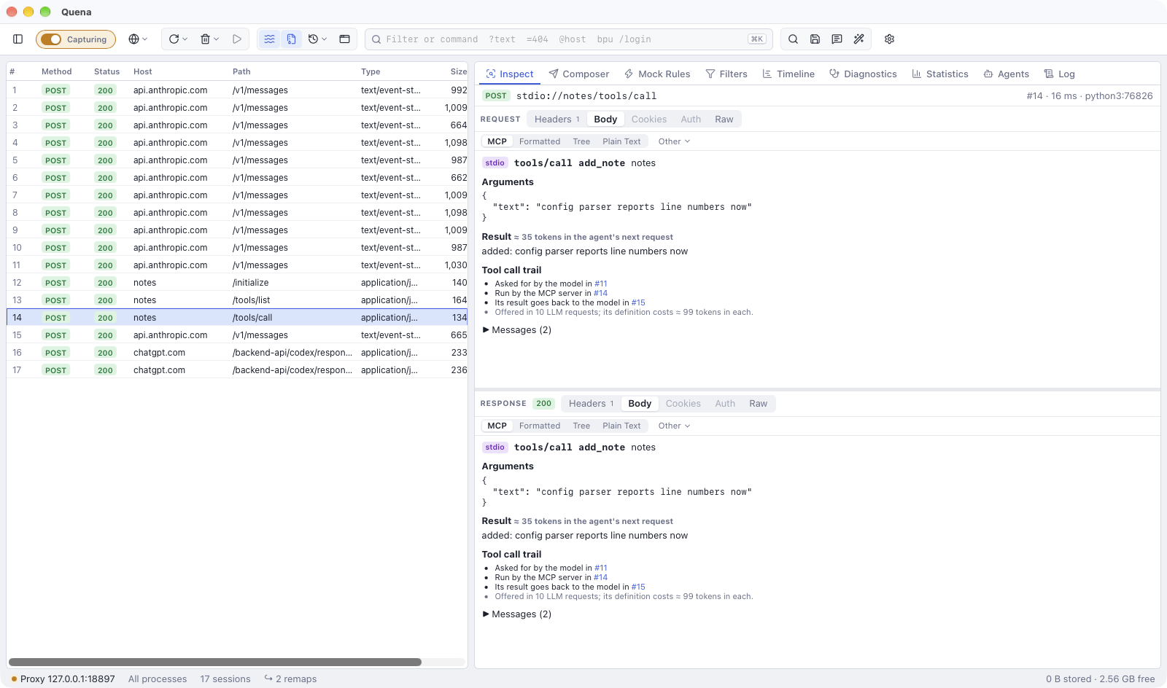
Task: Click the play resume icon
Action: [237, 39]
